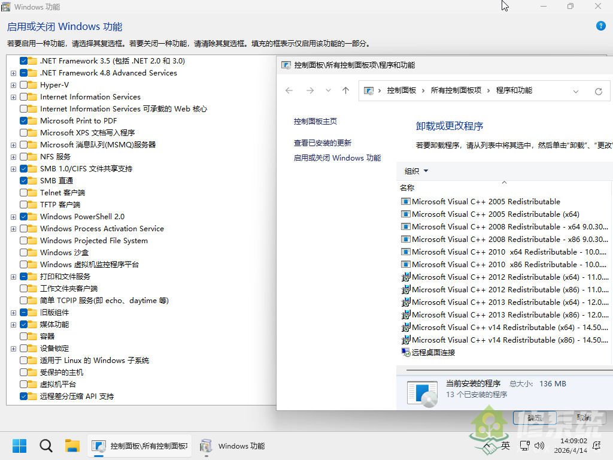
Task: Expand the Hyper-V tree node
Action: (13, 84)
